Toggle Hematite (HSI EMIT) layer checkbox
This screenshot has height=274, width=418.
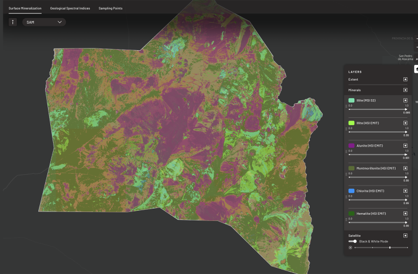point(405,213)
